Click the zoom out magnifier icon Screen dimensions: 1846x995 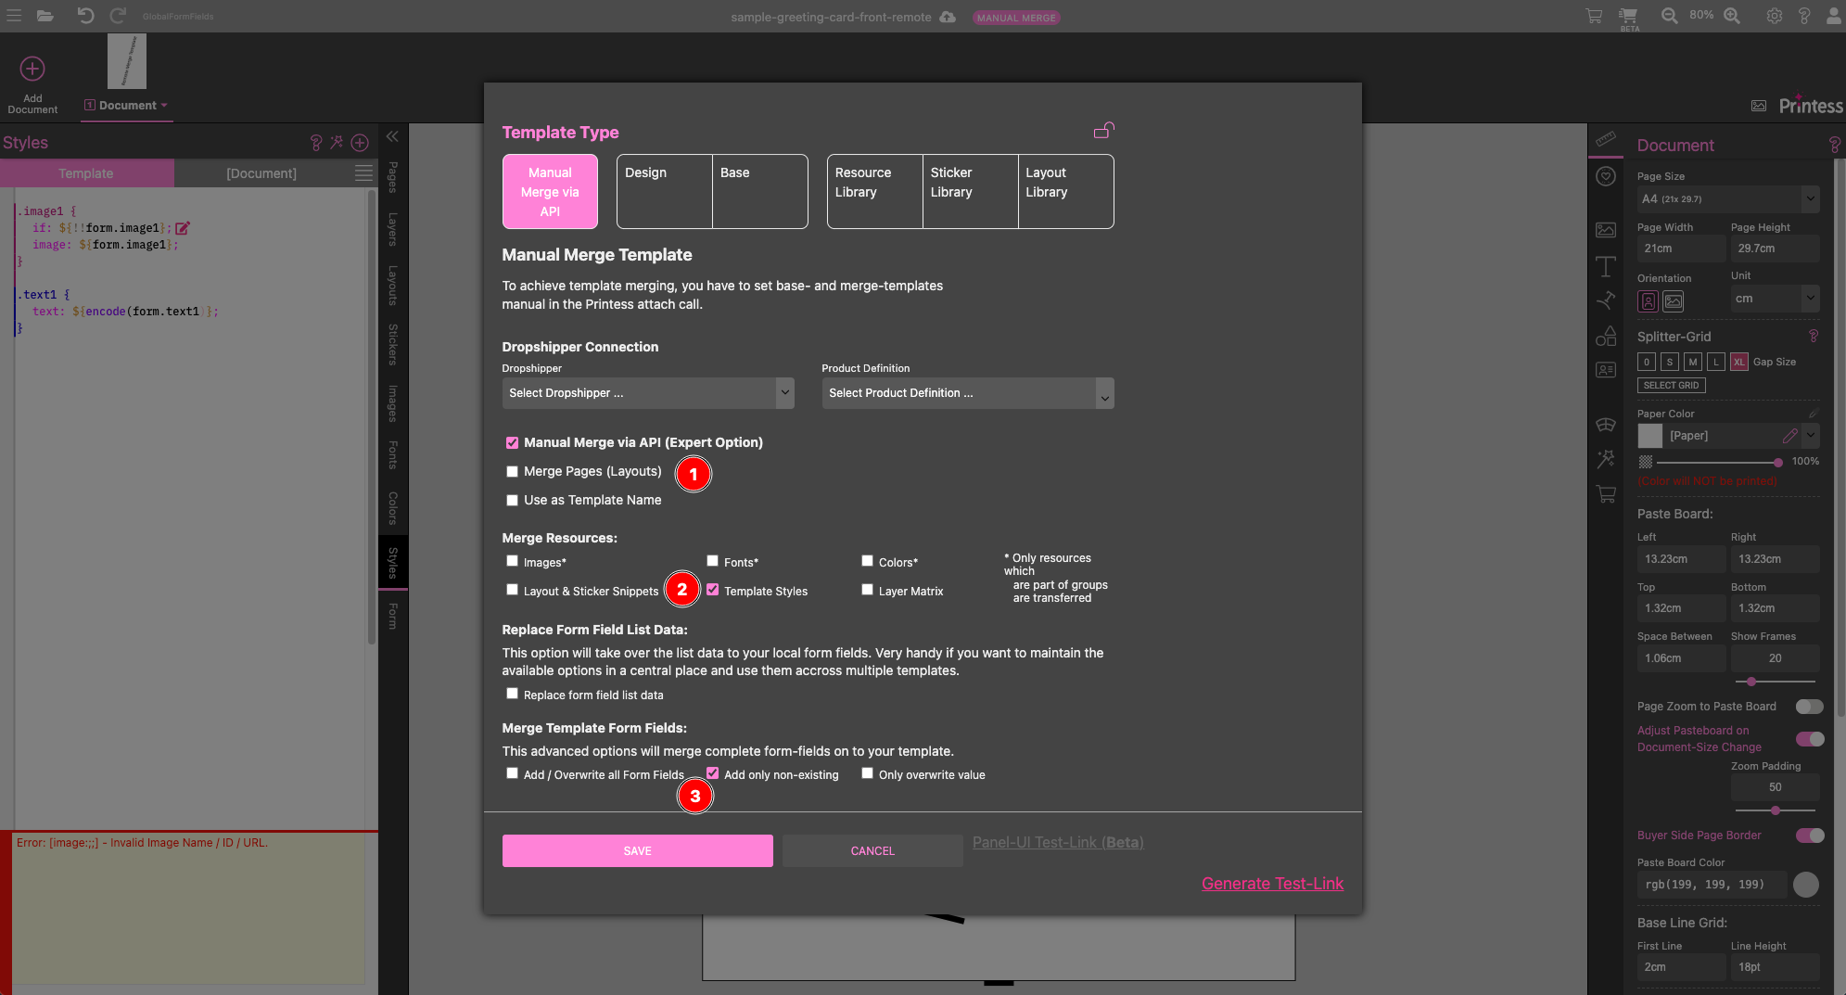1669,16
